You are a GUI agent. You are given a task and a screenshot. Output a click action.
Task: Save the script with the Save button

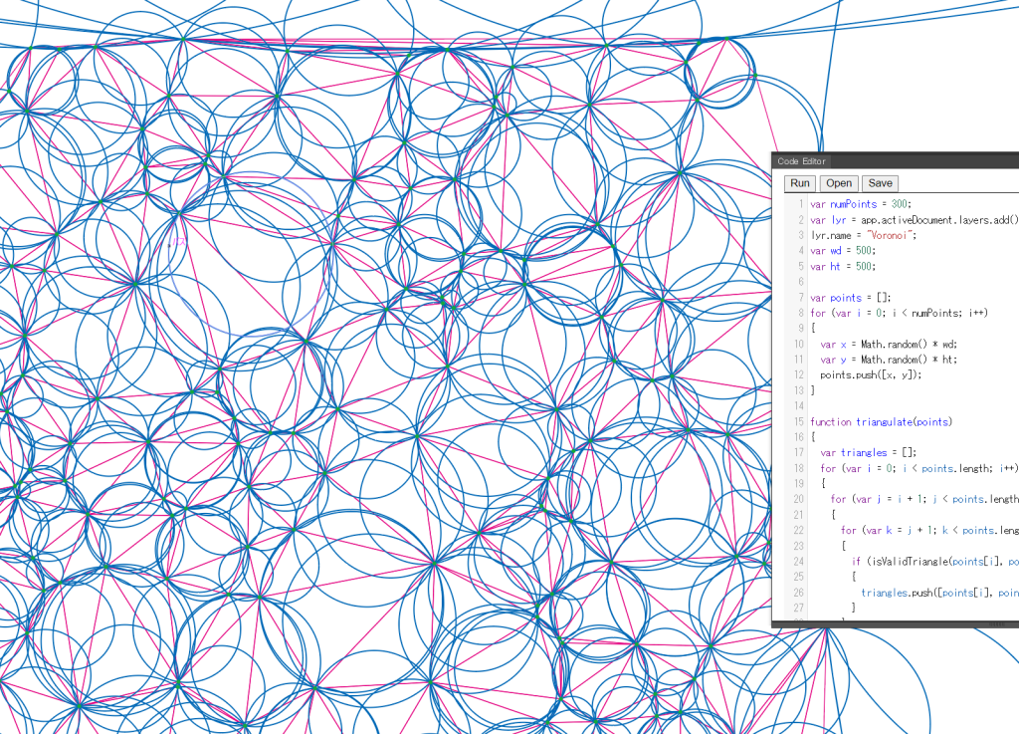point(880,183)
